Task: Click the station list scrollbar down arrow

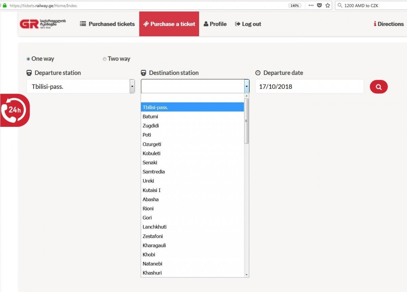Action: pos(247,274)
